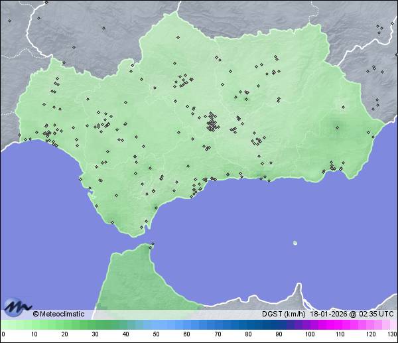Click the DGST (km/h) variable label
The height and width of the screenshot is (343, 398).
pyautogui.click(x=283, y=314)
